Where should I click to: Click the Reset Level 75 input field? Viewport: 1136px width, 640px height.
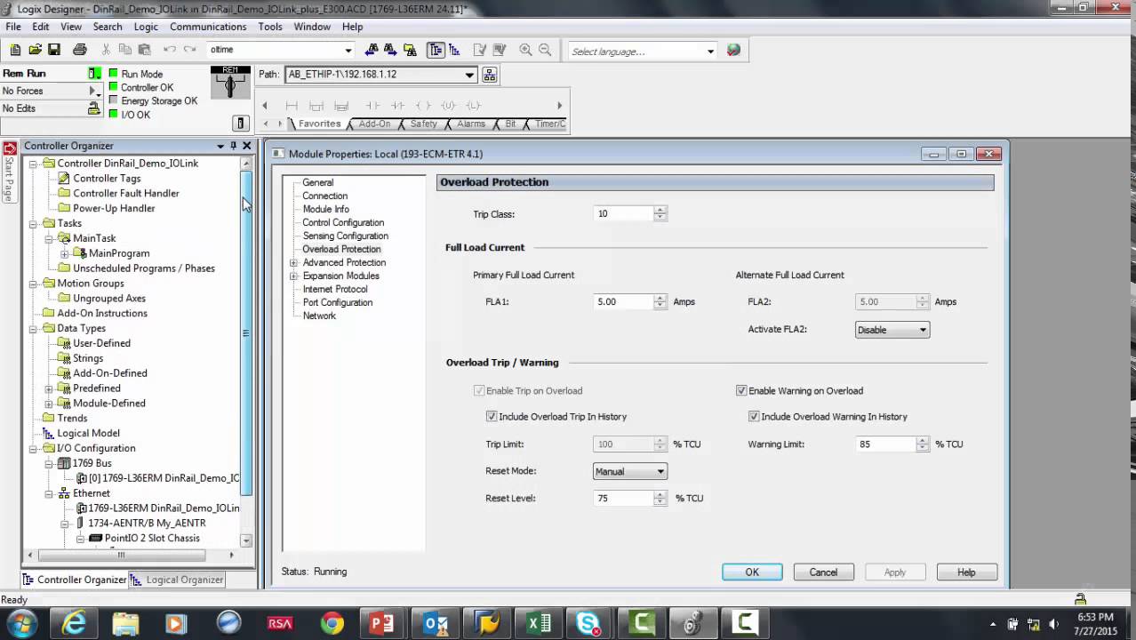point(624,498)
